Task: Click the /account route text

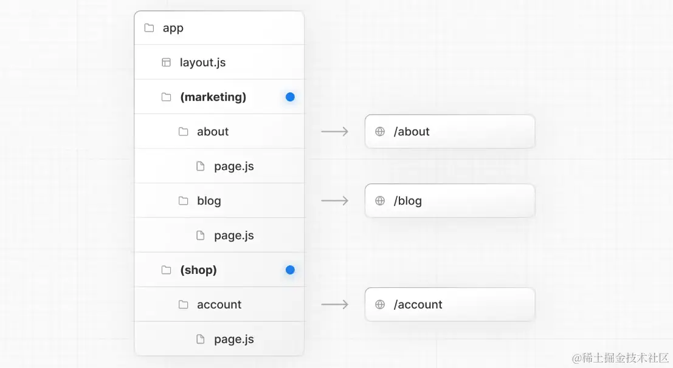Action: pos(418,304)
